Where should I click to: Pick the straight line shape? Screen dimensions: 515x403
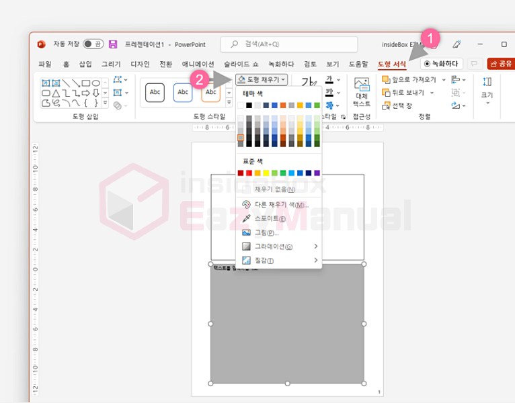tap(66, 83)
